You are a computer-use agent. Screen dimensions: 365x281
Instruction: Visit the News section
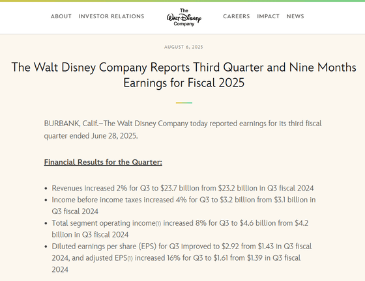tap(295, 16)
